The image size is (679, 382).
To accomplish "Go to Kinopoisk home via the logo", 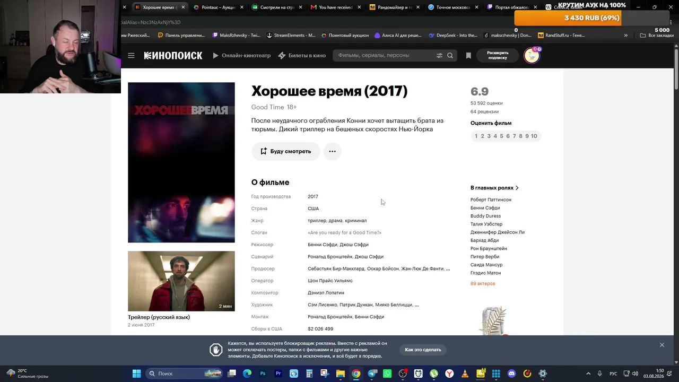I will [x=173, y=56].
